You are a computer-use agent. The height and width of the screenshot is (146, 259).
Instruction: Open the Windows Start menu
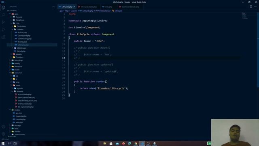point(3,143)
